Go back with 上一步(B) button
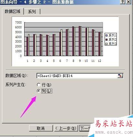Screen dimensions: 133x137 66,128
